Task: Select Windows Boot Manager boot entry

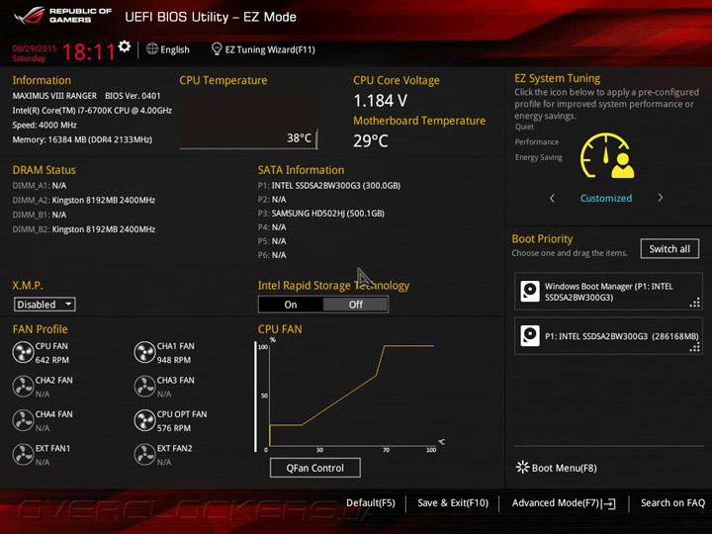Action: [608, 292]
